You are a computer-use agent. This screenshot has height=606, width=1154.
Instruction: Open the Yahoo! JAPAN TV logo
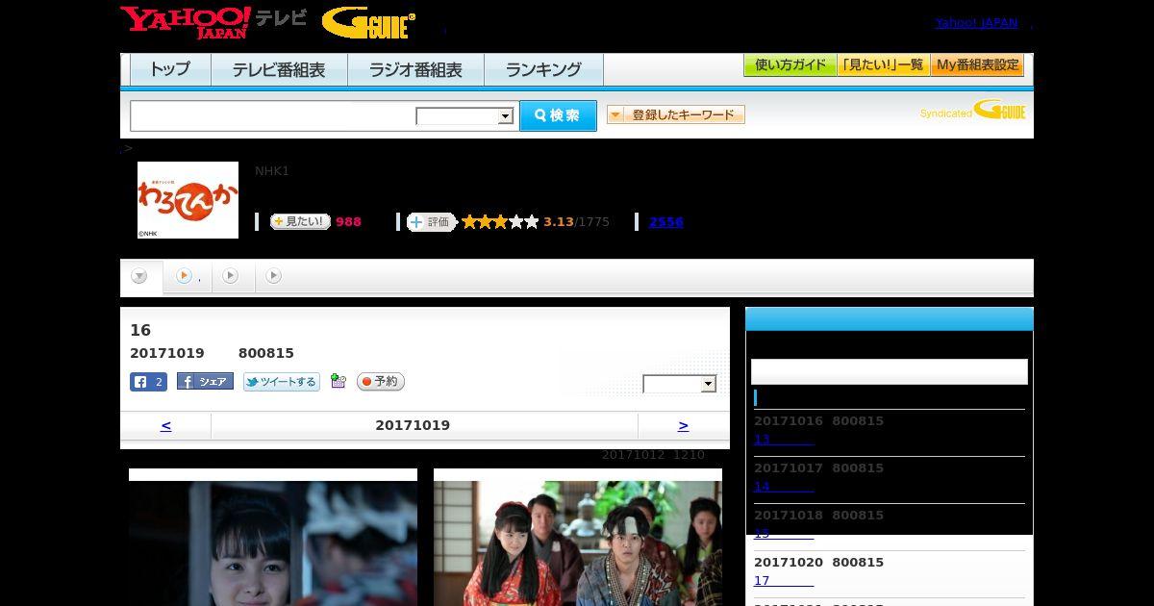point(213,22)
